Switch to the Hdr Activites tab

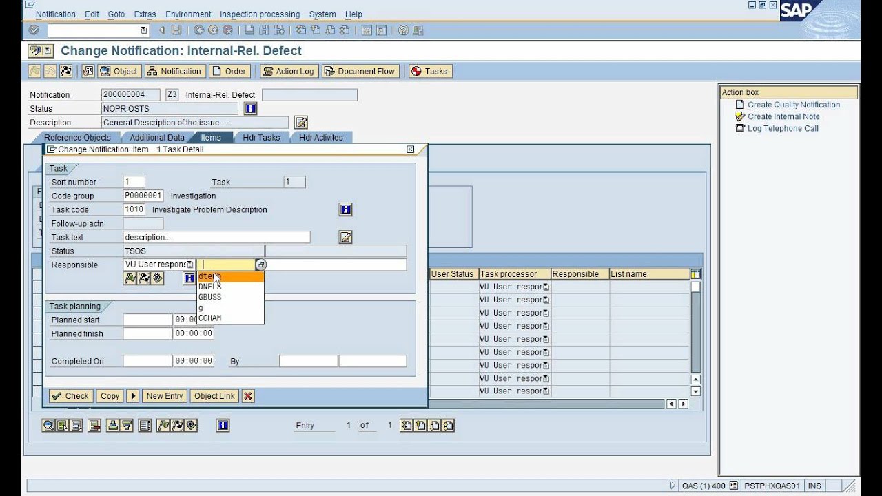point(321,138)
